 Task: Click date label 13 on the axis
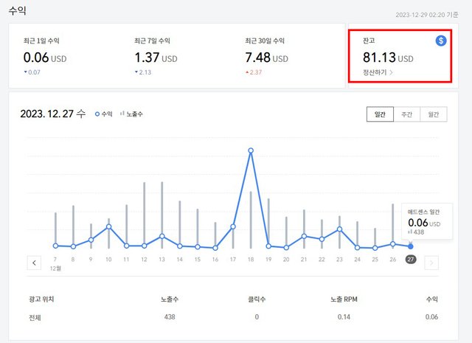[x=162, y=260]
